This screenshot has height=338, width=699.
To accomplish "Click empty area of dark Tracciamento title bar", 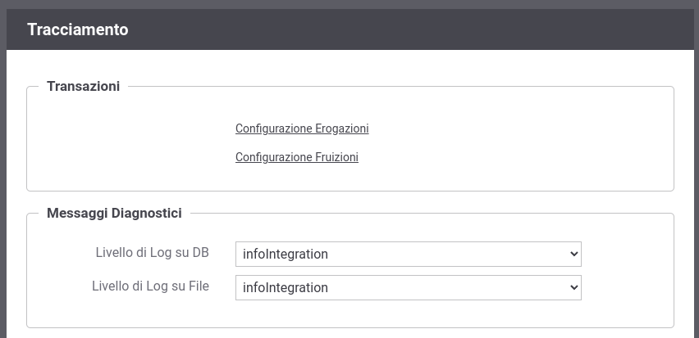I will point(401,29).
